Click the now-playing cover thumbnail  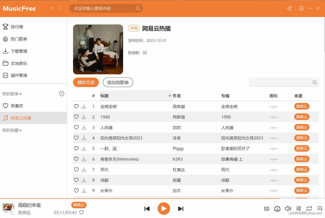click(x=9, y=209)
